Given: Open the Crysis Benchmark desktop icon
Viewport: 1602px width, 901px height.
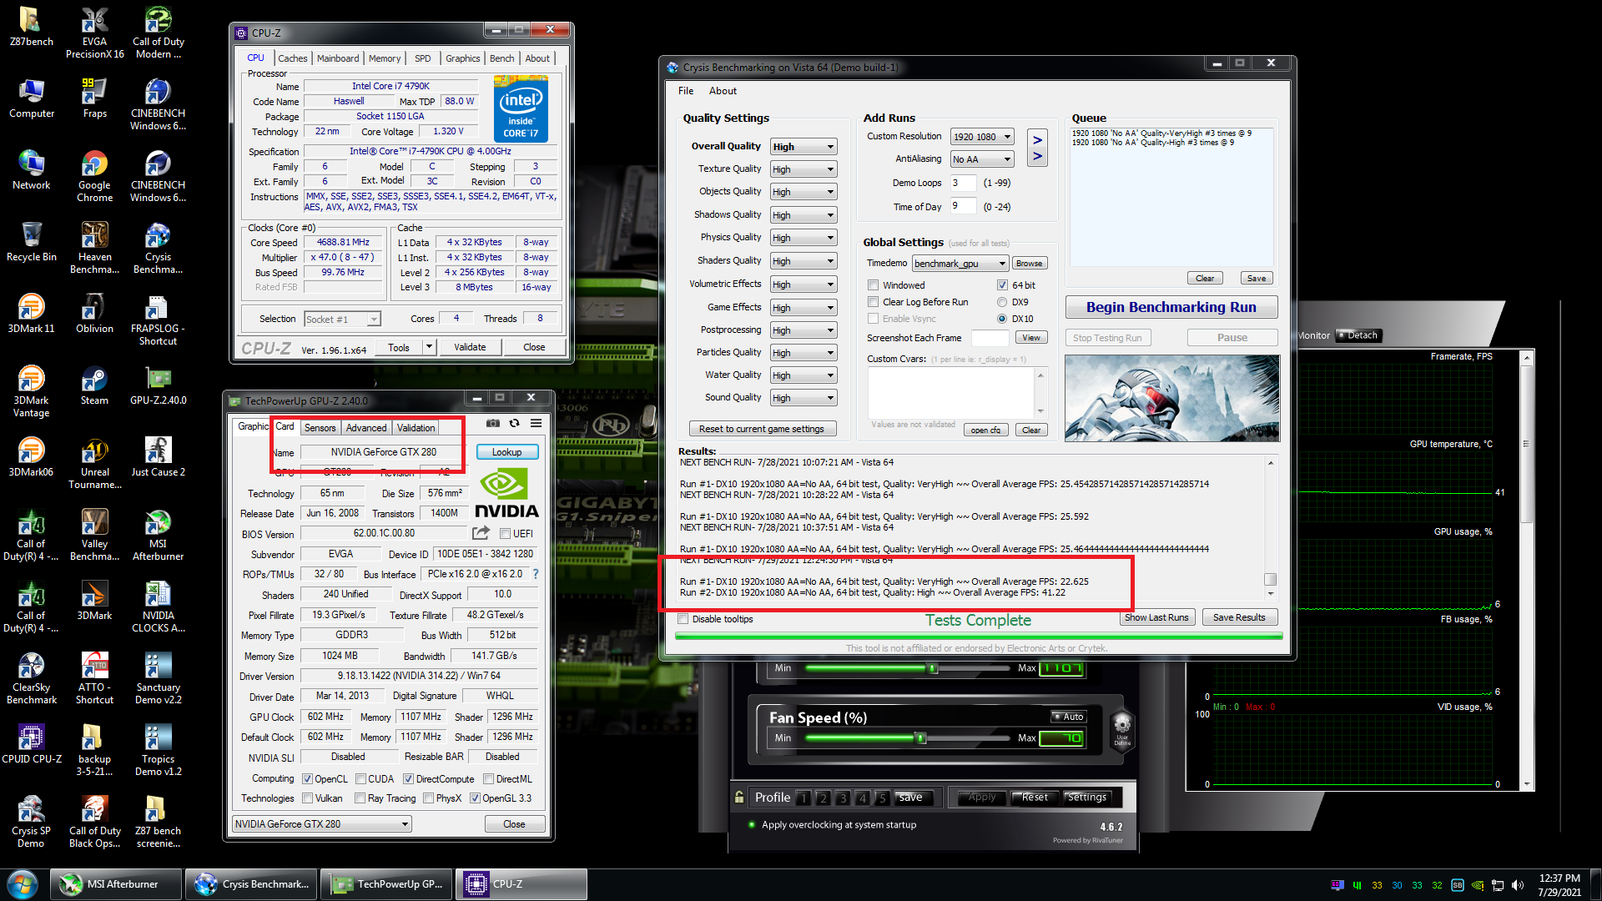Looking at the screenshot, I should point(158,248).
